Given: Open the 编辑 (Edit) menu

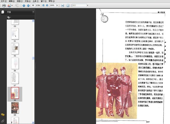Looking at the screenshot, I should coord(12,1).
